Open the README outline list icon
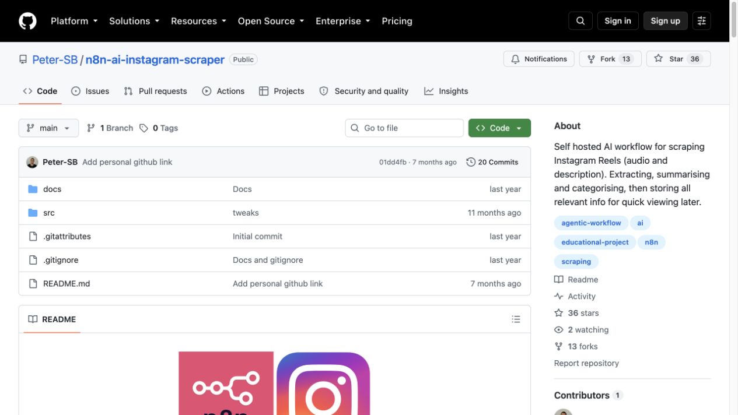738x415 pixels. 516,319
